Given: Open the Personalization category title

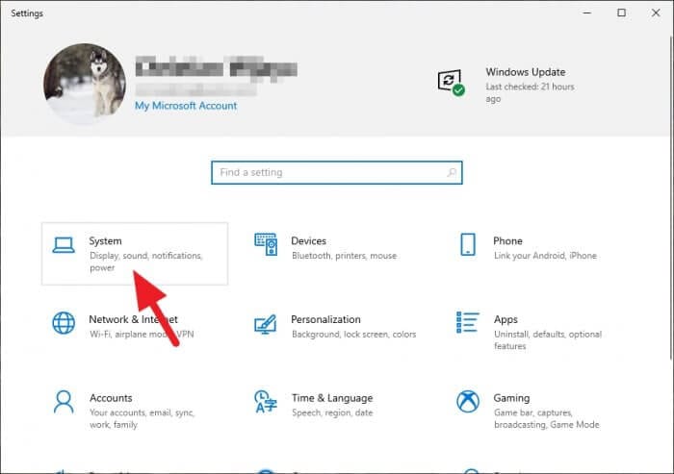Looking at the screenshot, I should point(325,319).
